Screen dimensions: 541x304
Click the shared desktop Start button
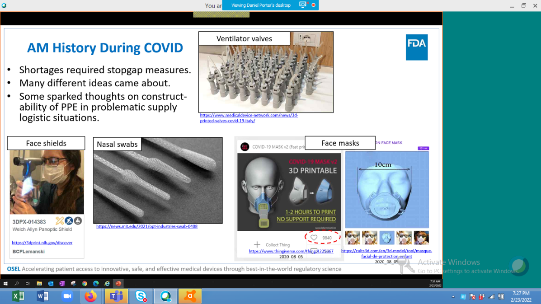(x=5, y=284)
